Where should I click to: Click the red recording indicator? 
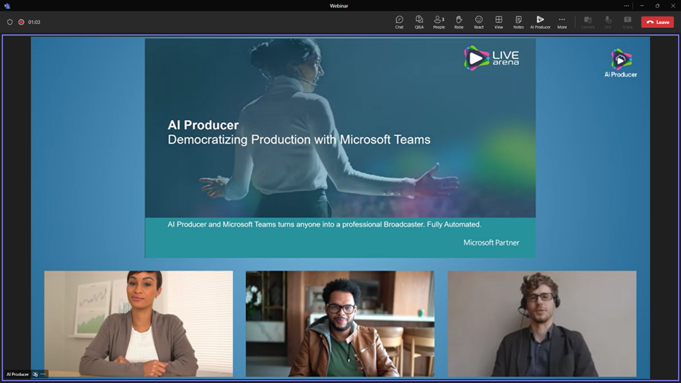pyautogui.click(x=21, y=22)
